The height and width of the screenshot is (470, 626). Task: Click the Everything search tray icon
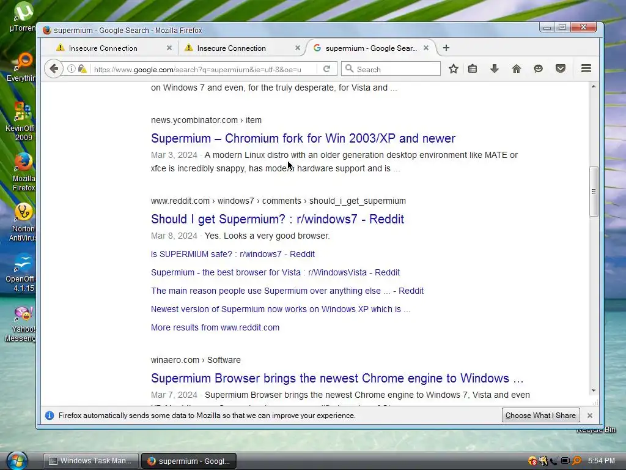click(x=577, y=461)
